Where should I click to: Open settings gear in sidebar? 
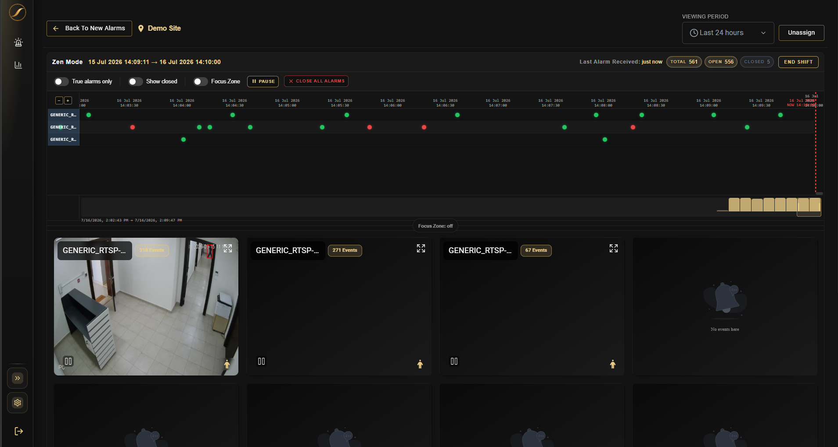coord(18,403)
